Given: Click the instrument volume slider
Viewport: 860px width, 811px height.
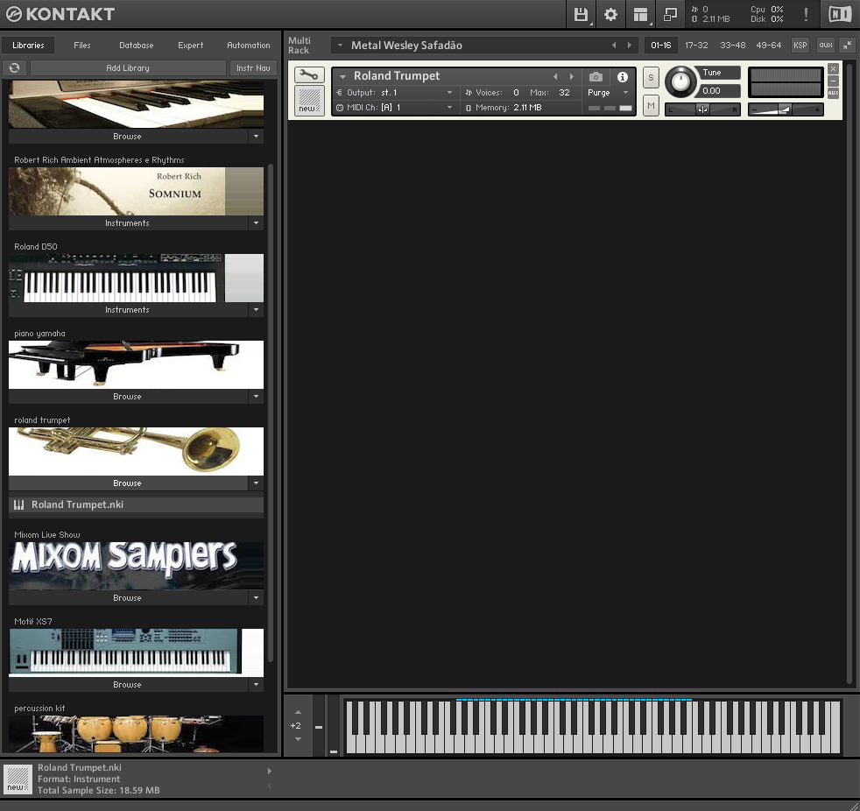Looking at the screenshot, I should 786,109.
